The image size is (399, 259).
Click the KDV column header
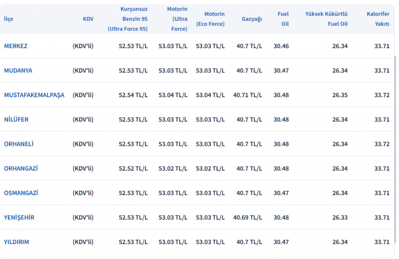[x=88, y=19]
